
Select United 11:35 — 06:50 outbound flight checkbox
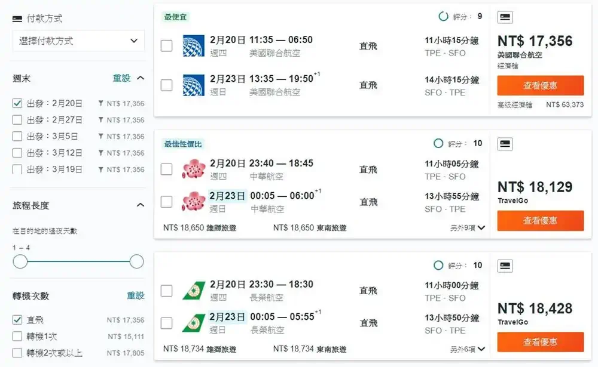click(166, 46)
